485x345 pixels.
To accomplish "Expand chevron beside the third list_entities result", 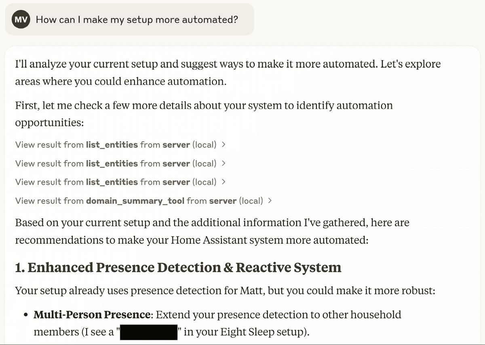I will [x=224, y=182].
